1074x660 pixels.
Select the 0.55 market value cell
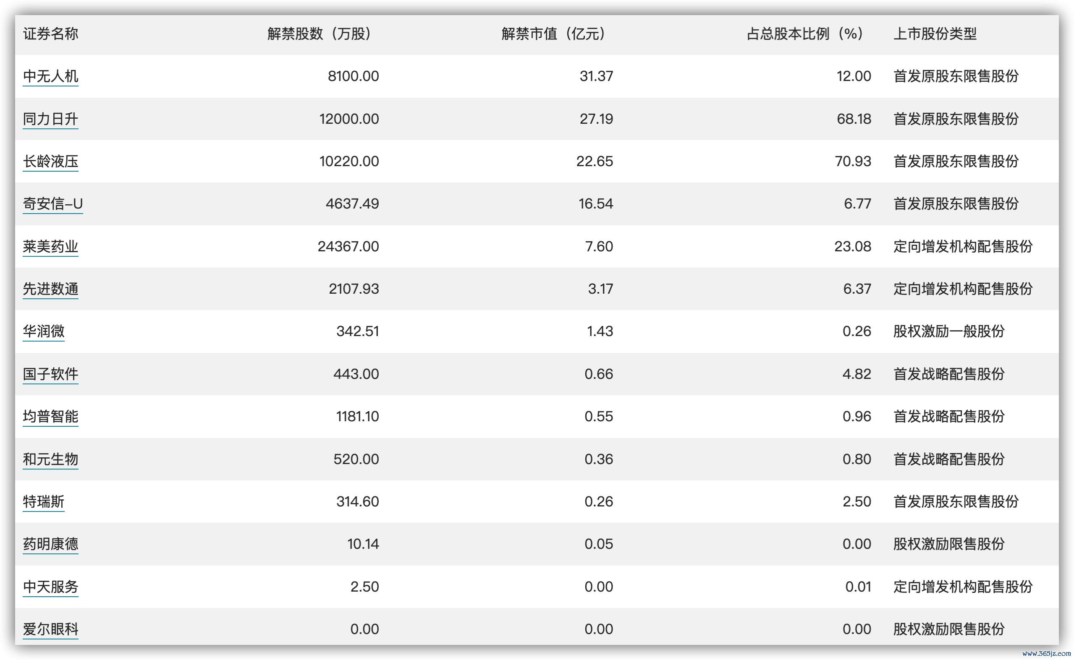click(x=599, y=416)
